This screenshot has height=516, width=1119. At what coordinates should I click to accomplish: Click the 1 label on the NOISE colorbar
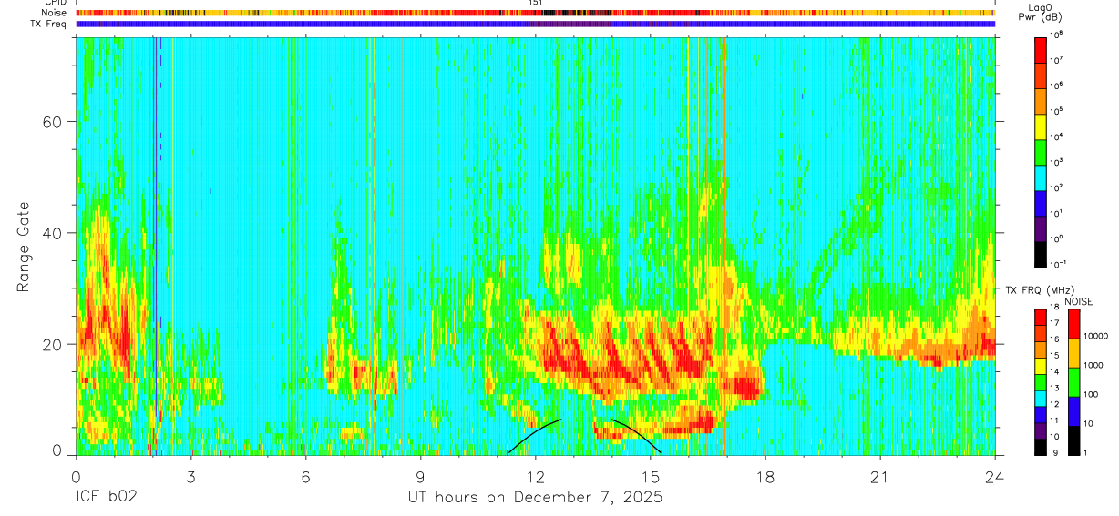tap(1085, 453)
